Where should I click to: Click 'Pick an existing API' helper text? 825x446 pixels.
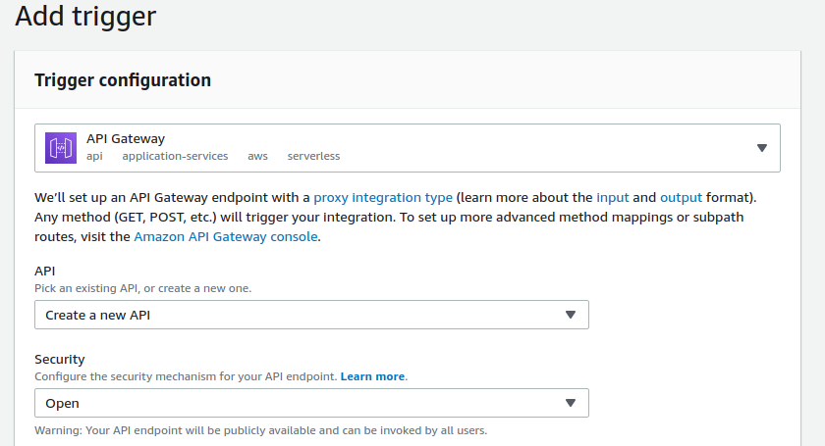(x=143, y=288)
